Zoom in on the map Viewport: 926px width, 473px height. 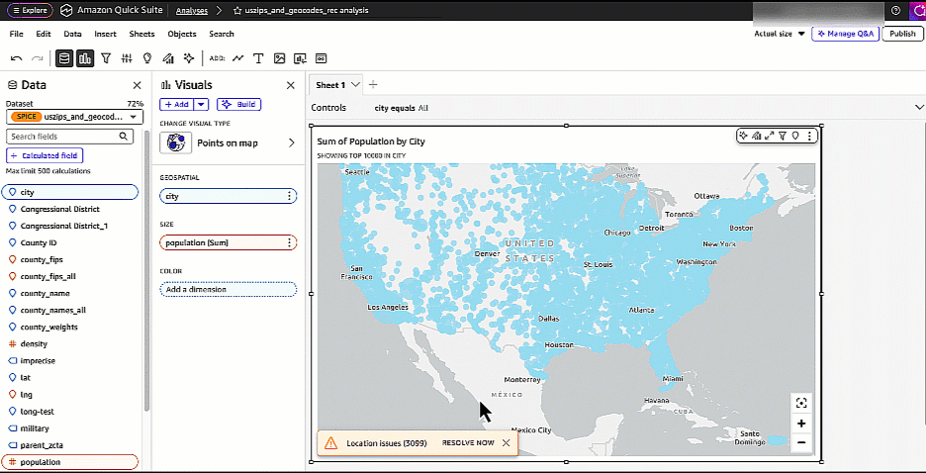[x=801, y=424]
